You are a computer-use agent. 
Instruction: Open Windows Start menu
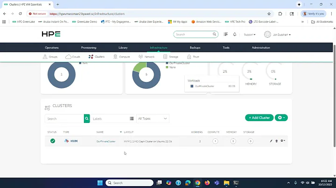[100, 183]
